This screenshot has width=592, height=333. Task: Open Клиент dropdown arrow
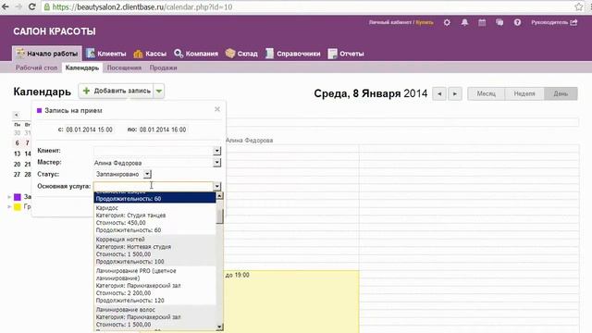(x=216, y=151)
